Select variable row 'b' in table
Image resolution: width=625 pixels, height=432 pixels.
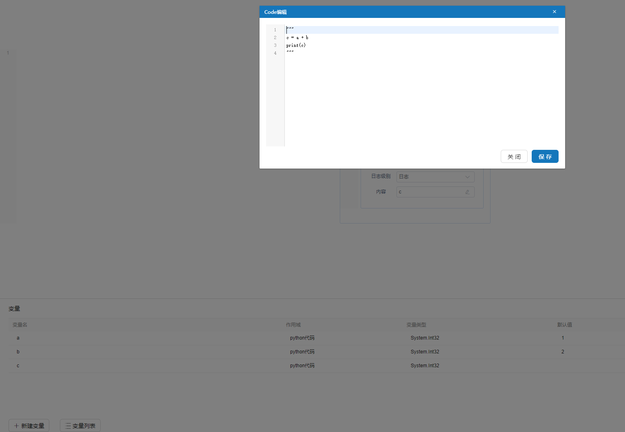coord(18,352)
